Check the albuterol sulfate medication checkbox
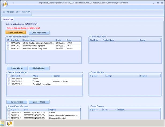 tap(8, 43)
